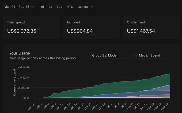Open the Metric: Spend dropdown
Image resolution: width=182 pixels, height=113 pixels.
155,55
